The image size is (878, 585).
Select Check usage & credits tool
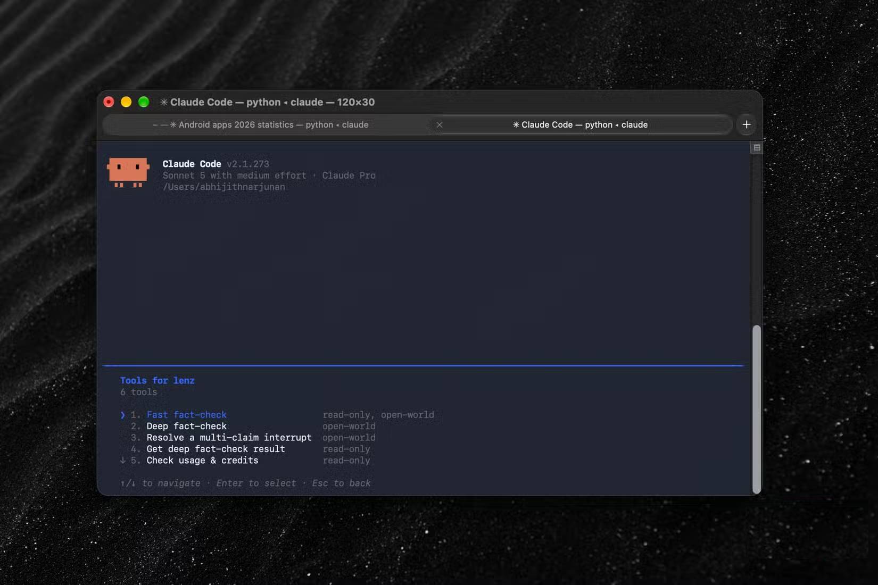pos(203,461)
